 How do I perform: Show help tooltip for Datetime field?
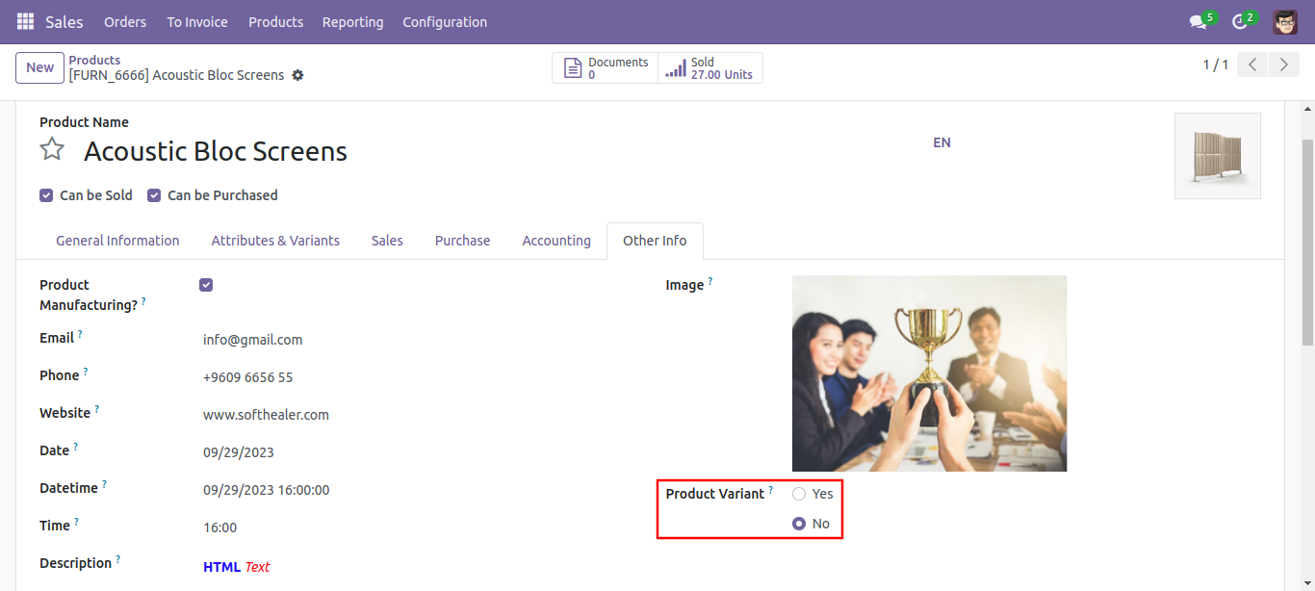coord(104,484)
